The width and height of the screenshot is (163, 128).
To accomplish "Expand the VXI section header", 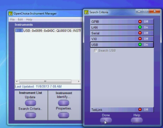I will pos(122,39).
